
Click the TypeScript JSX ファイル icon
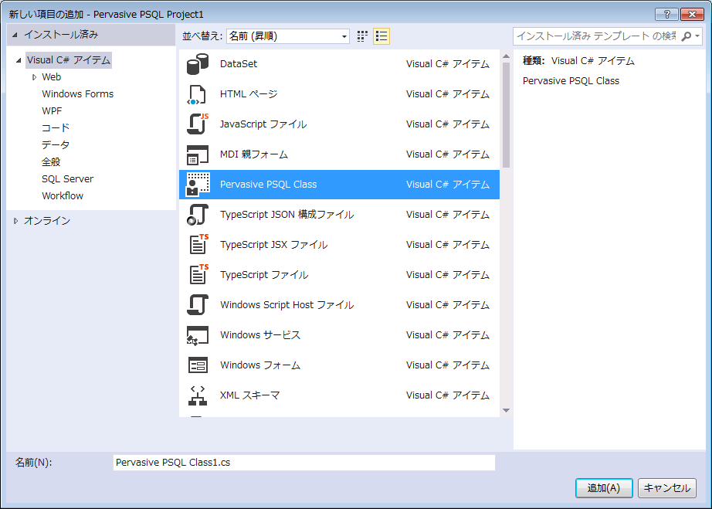tap(198, 245)
